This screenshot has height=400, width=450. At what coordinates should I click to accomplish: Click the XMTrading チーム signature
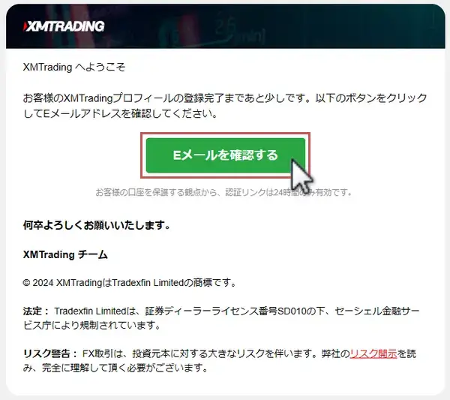click(65, 254)
